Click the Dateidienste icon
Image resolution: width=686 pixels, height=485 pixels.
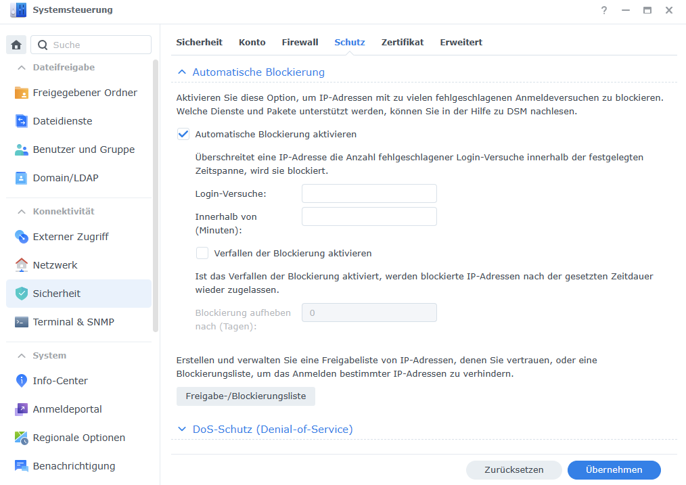[22, 121]
